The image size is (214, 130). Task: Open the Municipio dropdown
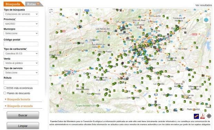pyautogui.click(x=21, y=33)
